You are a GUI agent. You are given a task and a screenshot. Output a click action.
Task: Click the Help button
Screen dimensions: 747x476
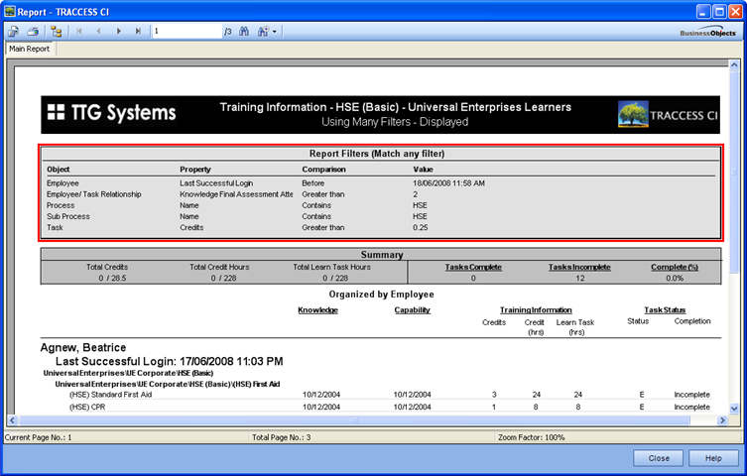point(713,458)
